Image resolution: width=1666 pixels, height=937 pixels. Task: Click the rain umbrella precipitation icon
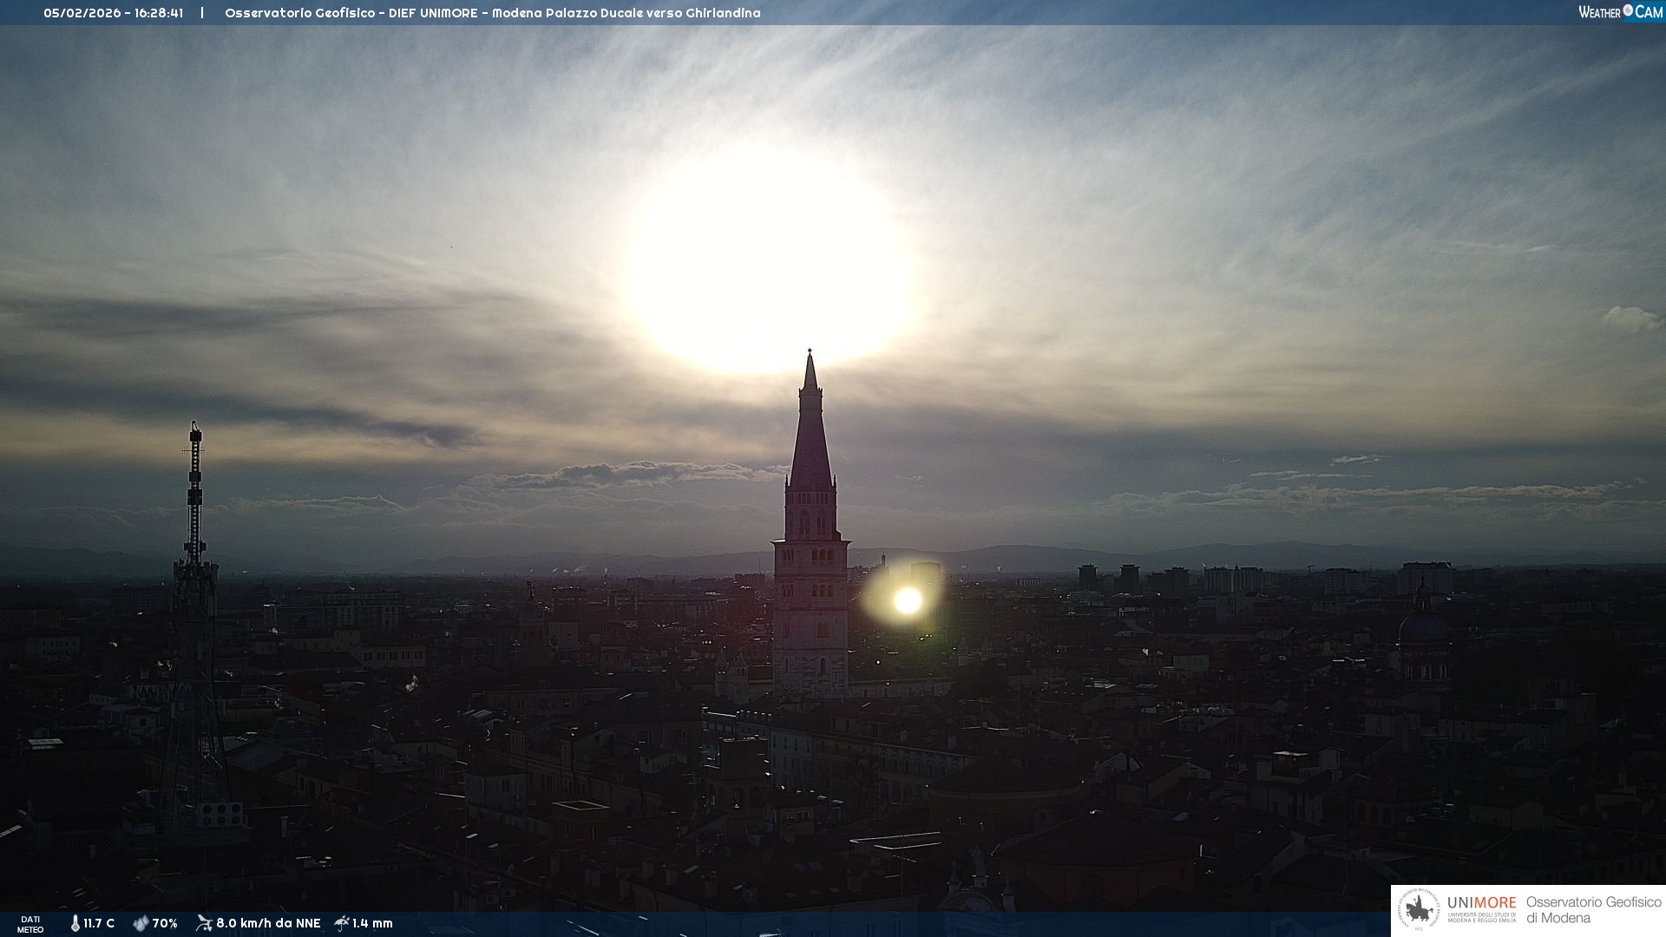click(342, 923)
